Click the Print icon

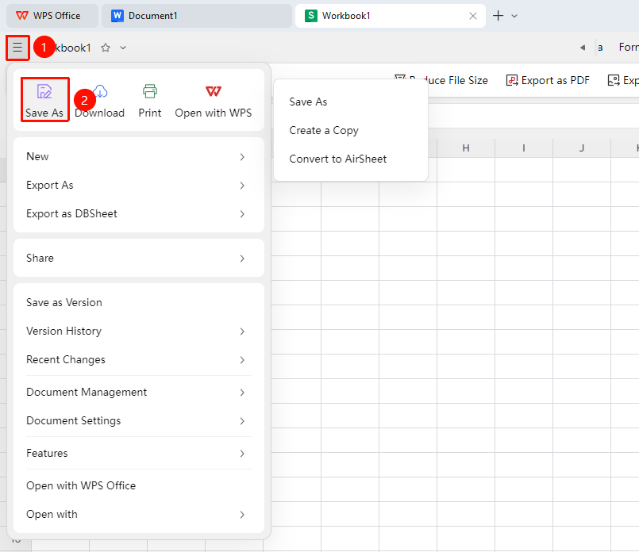click(149, 91)
